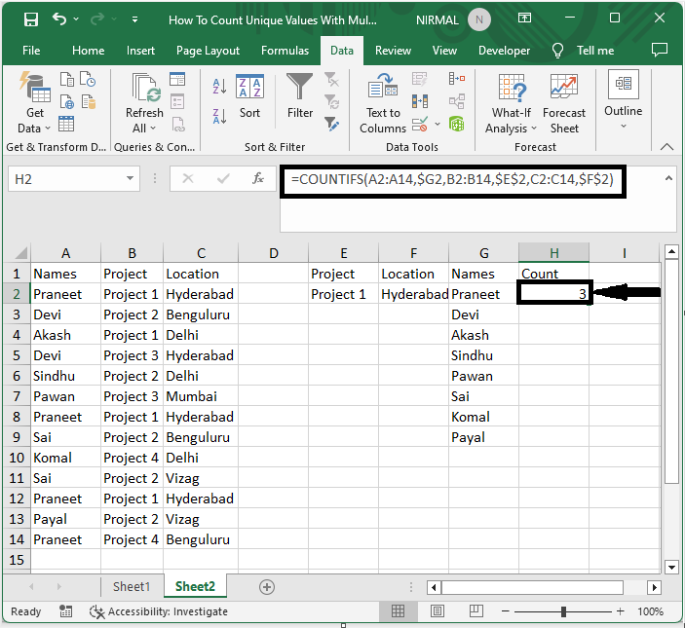
Task: Open the File tab
Action: (31, 51)
